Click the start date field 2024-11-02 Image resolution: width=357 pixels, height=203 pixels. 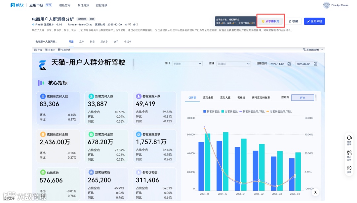(277, 64)
